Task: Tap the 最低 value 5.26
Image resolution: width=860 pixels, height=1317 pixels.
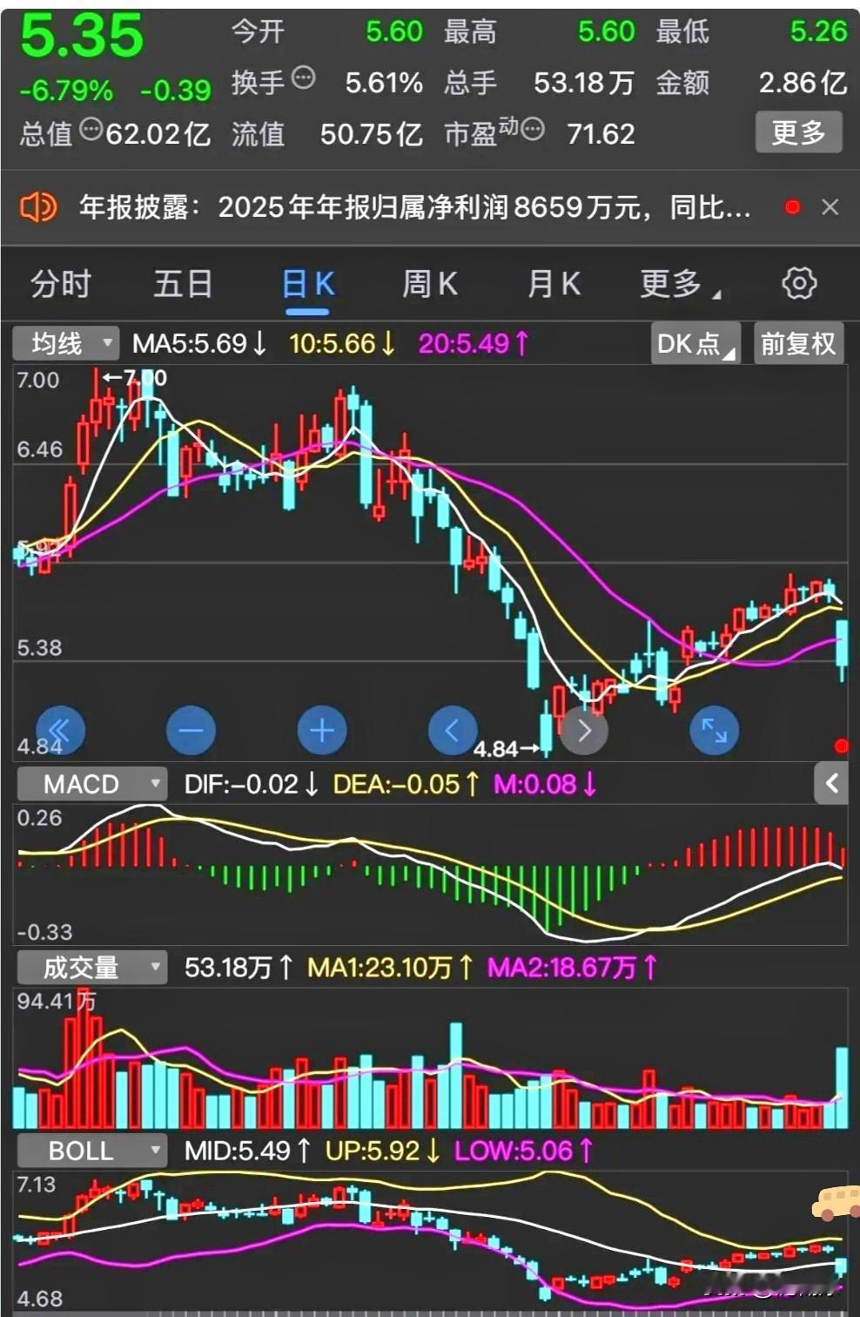Action: (818, 31)
